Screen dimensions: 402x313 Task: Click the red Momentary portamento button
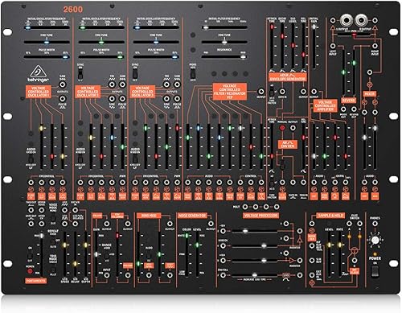tap(30, 271)
